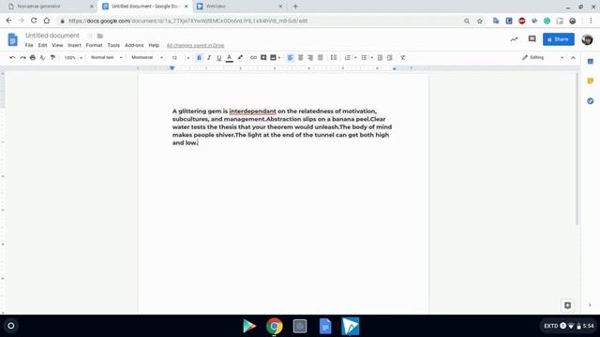Bookmark this page with star icon
Viewport: 600px width, 337px height.
tap(479, 21)
